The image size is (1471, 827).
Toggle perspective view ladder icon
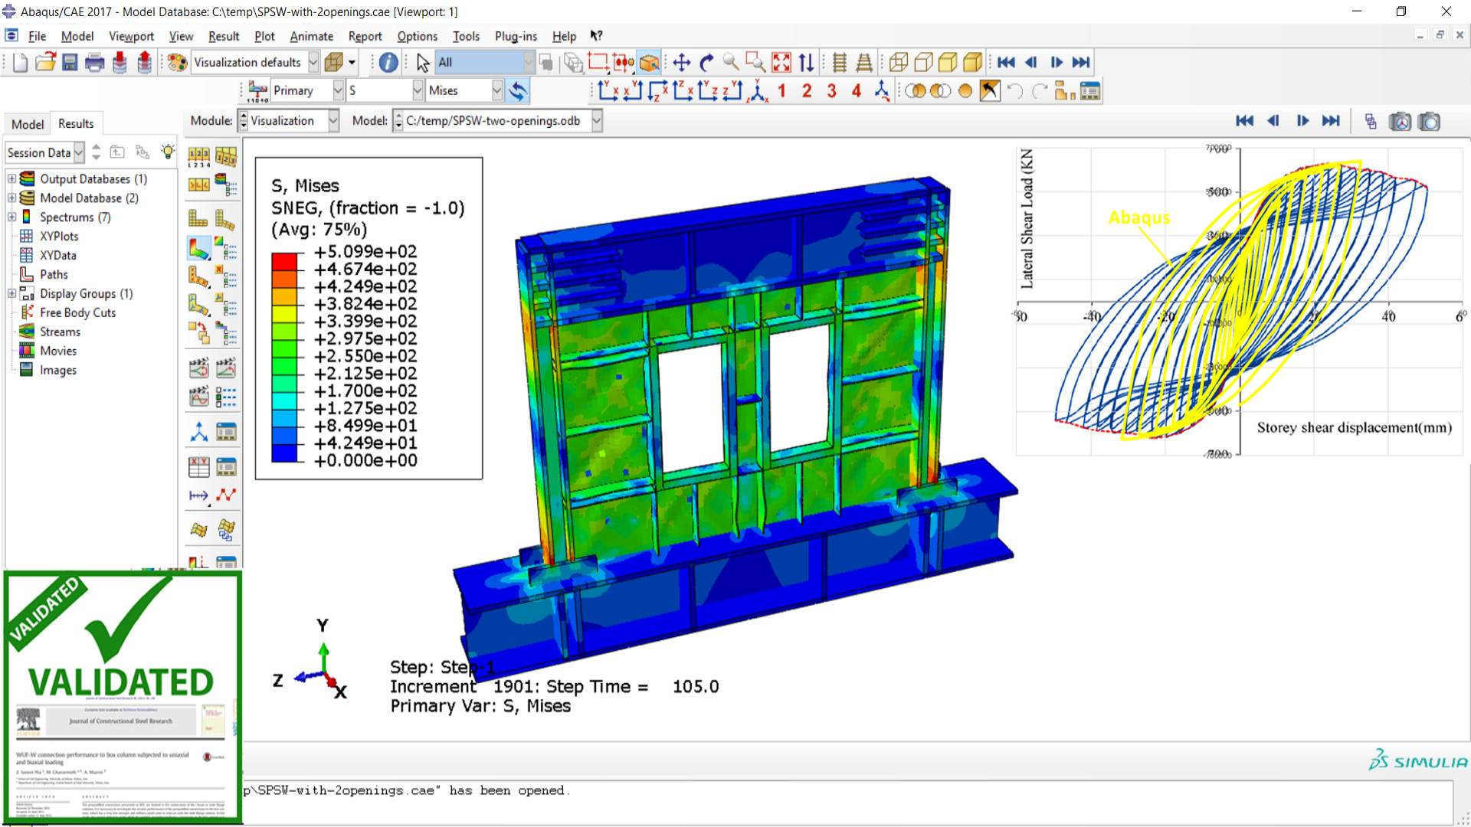[864, 63]
